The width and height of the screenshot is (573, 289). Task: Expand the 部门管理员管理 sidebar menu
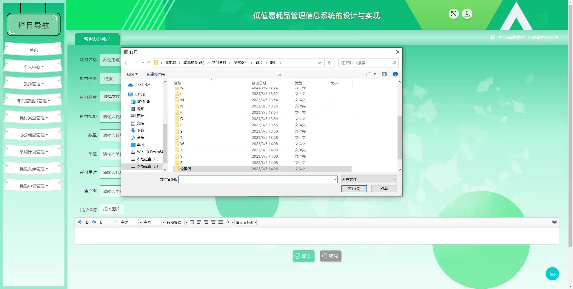coord(33,101)
